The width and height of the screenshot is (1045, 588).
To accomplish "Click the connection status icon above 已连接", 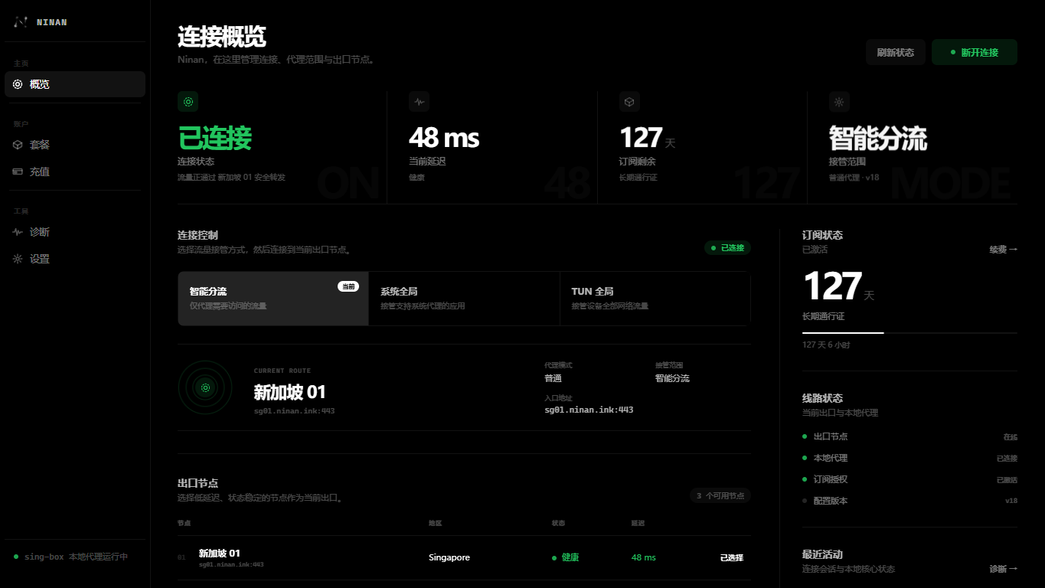I will click(x=188, y=102).
